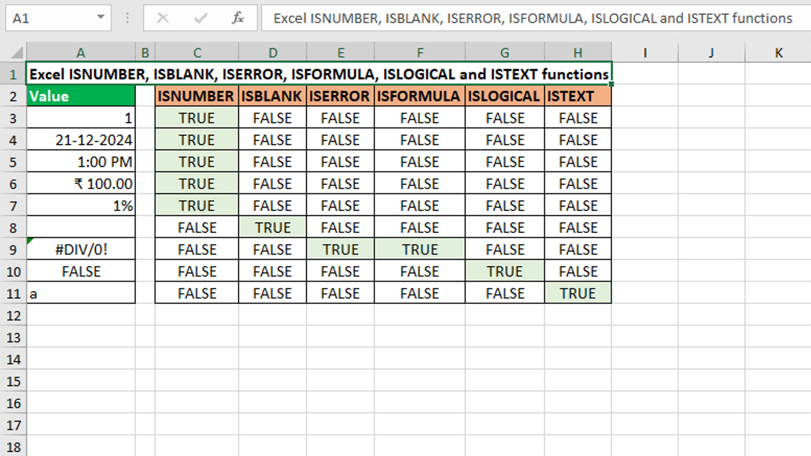The width and height of the screenshot is (811, 456).
Task: Click the blank cell A8
Action: coord(81,228)
